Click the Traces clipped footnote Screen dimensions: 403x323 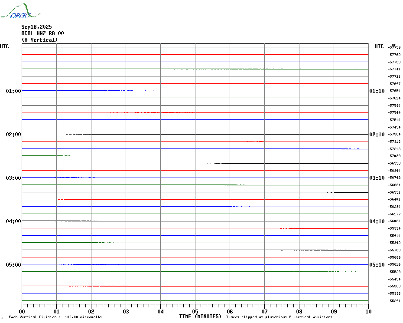(279, 317)
